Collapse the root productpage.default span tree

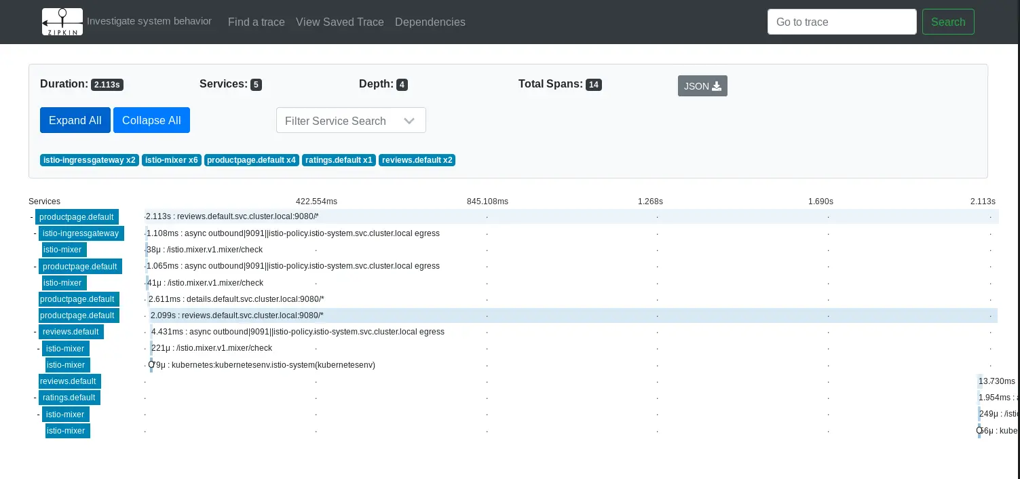coord(32,217)
